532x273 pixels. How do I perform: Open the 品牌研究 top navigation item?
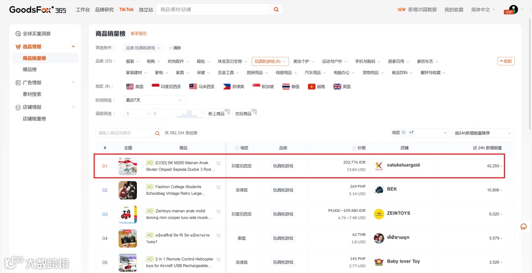[104, 9]
